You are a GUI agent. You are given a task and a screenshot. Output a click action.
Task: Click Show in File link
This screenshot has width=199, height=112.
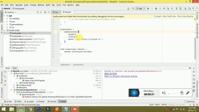(x=110, y=74)
